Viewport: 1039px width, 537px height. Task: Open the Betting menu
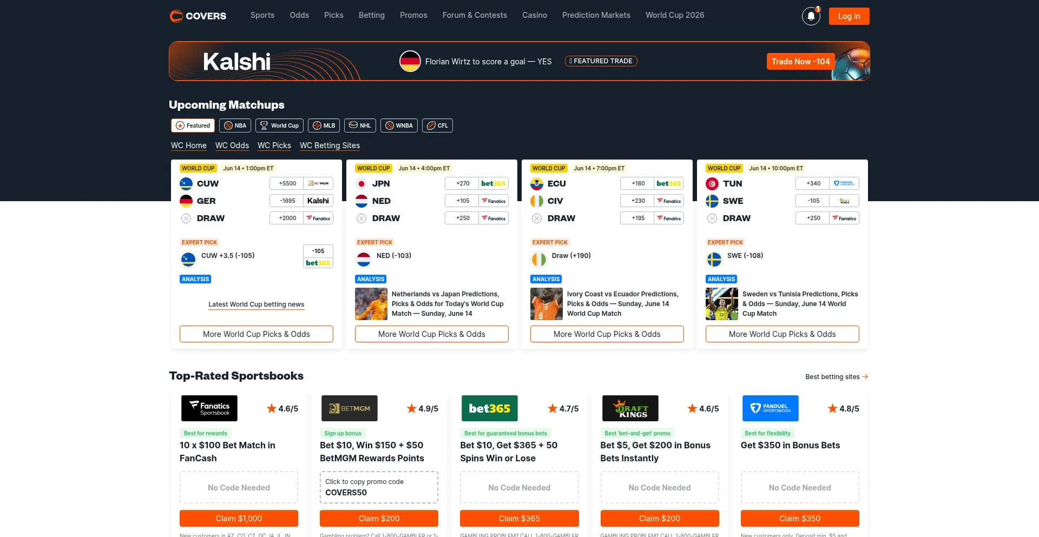372,15
